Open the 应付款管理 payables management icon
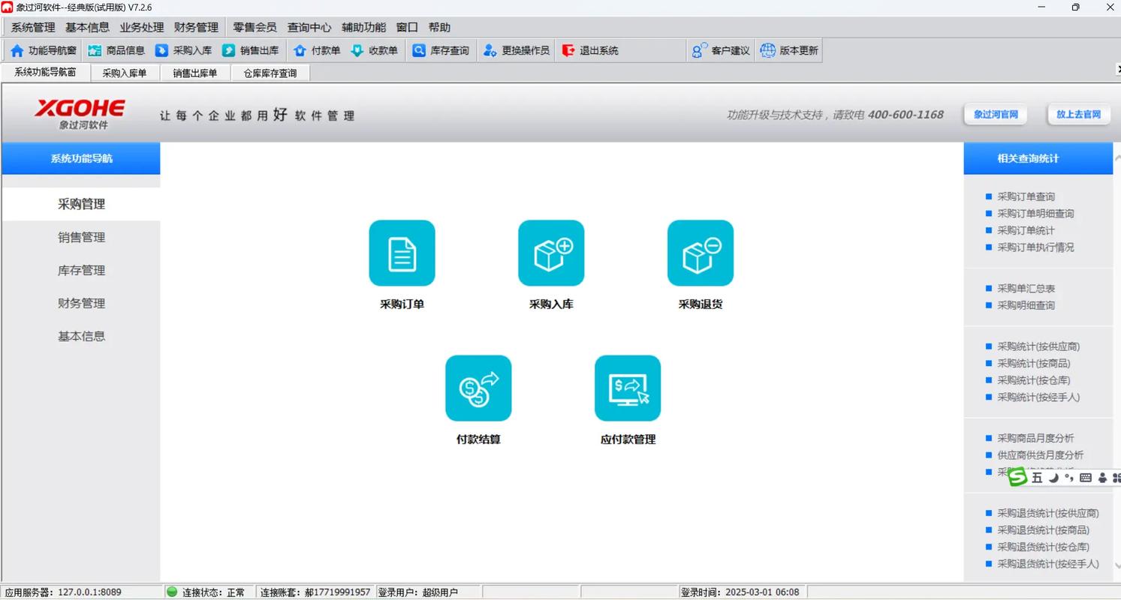Image resolution: width=1121 pixels, height=600 pixels. [x=628, y=388]
